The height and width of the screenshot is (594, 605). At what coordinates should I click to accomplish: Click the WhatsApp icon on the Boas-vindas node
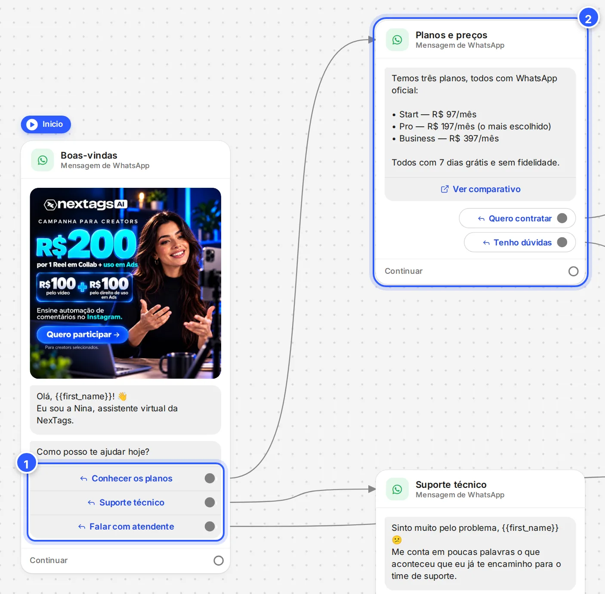43,160
